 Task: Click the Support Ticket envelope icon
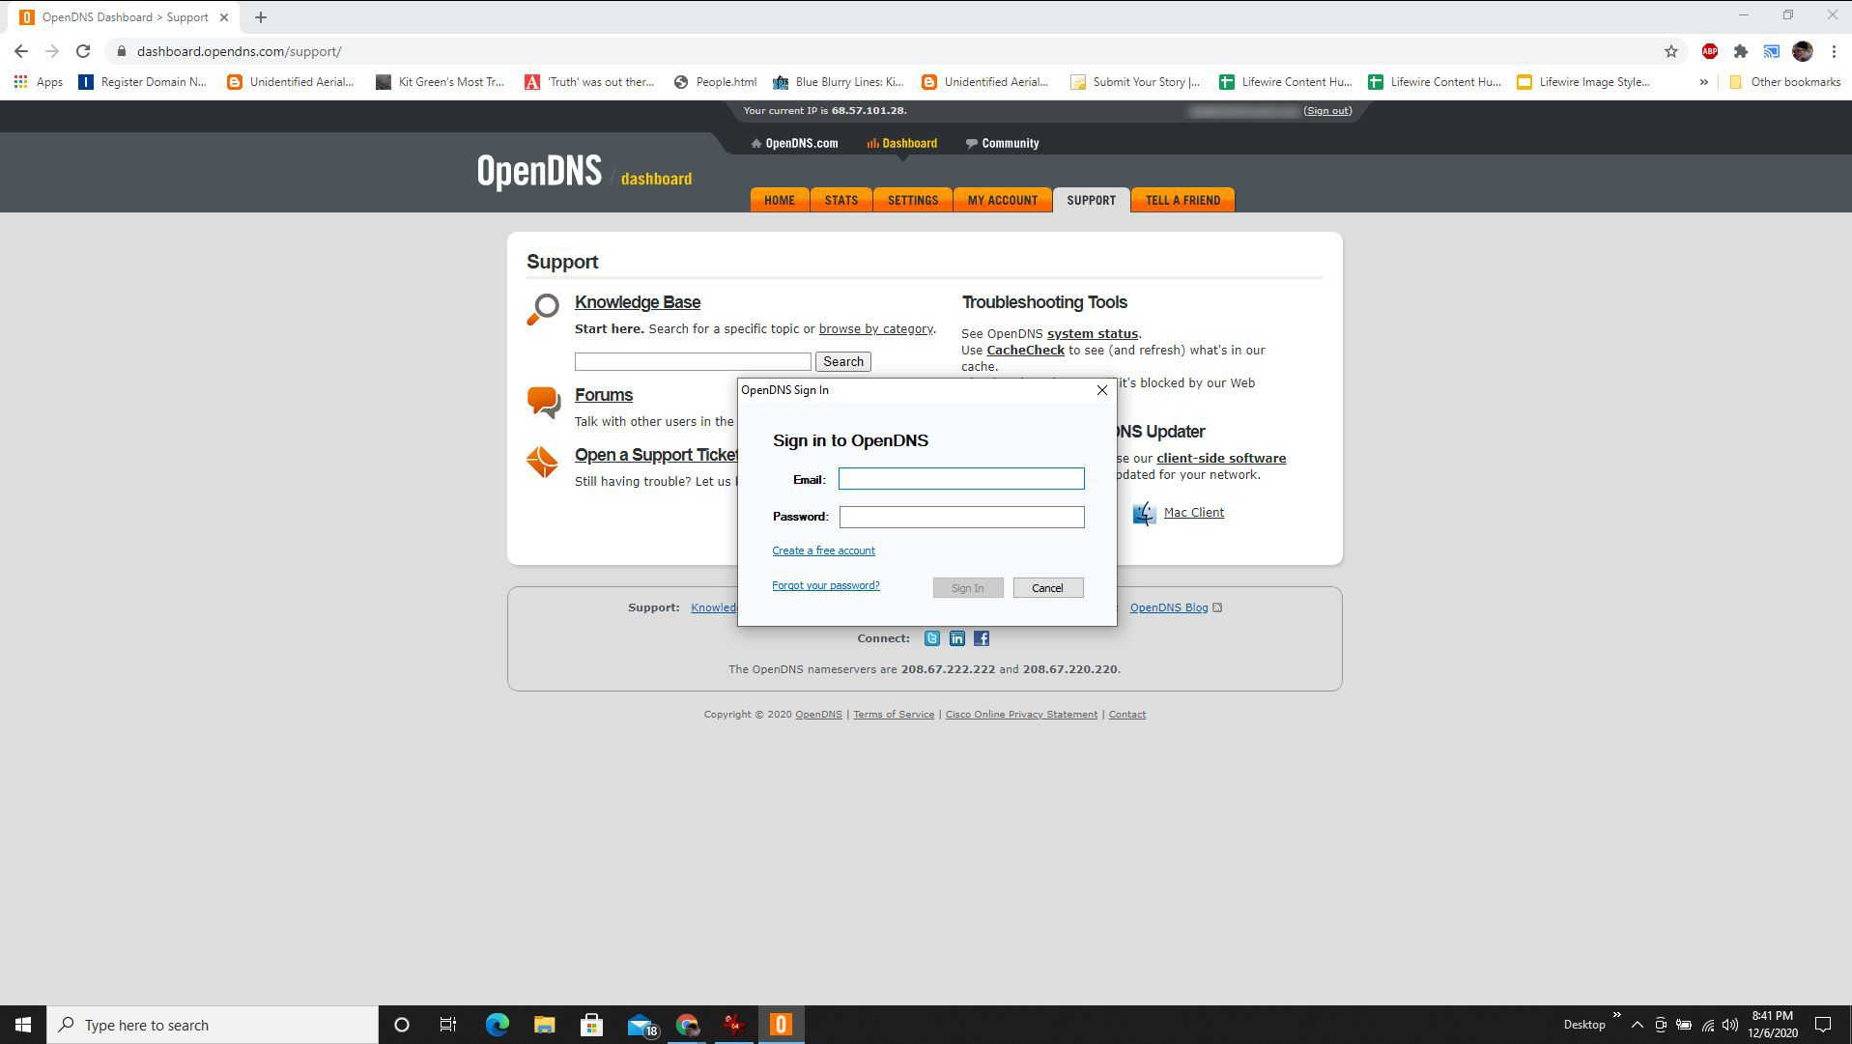point(542,462)
